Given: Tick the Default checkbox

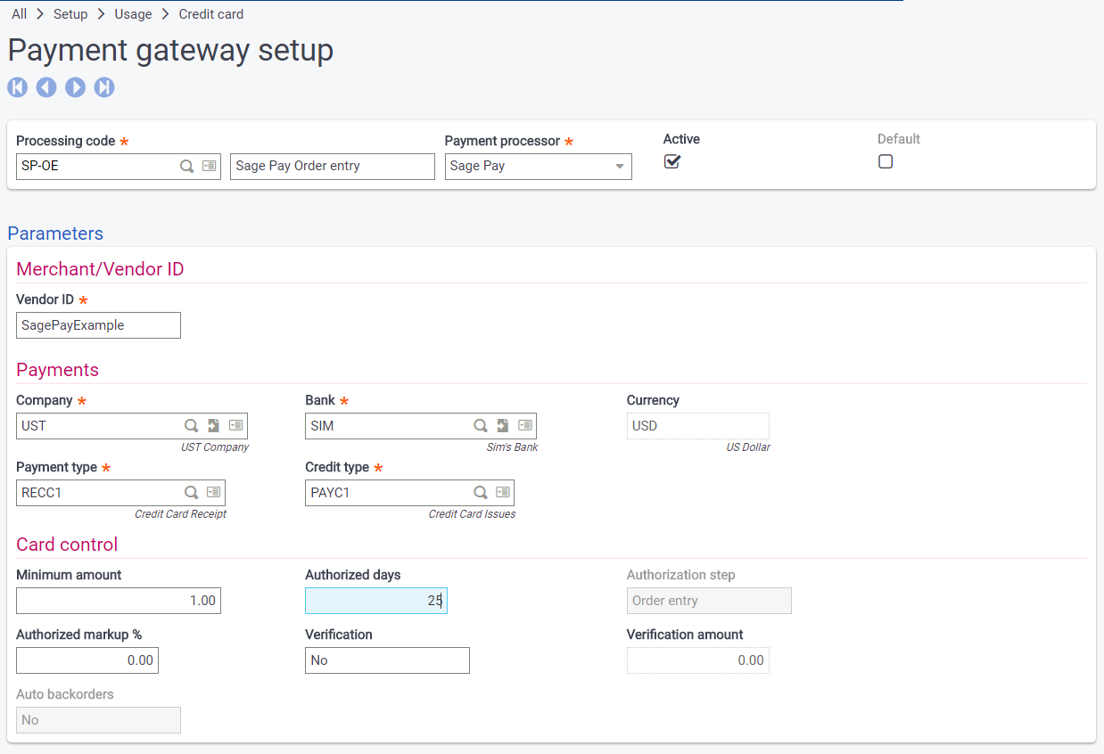Looking at the screenshot, I should click(886, 161).
